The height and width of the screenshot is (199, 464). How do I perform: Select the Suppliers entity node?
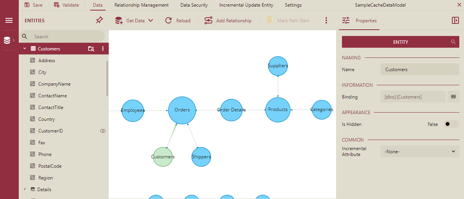click(x=278, y=66)
